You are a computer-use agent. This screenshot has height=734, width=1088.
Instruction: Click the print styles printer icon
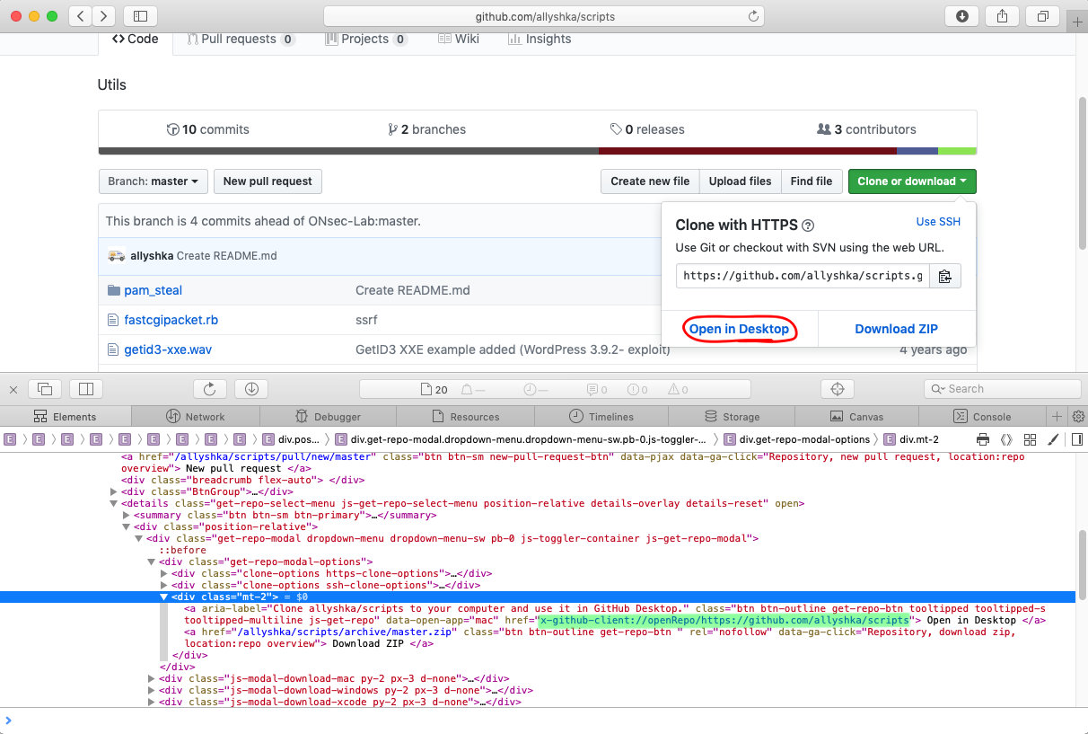pyautogui.click(x=983, y=439)
